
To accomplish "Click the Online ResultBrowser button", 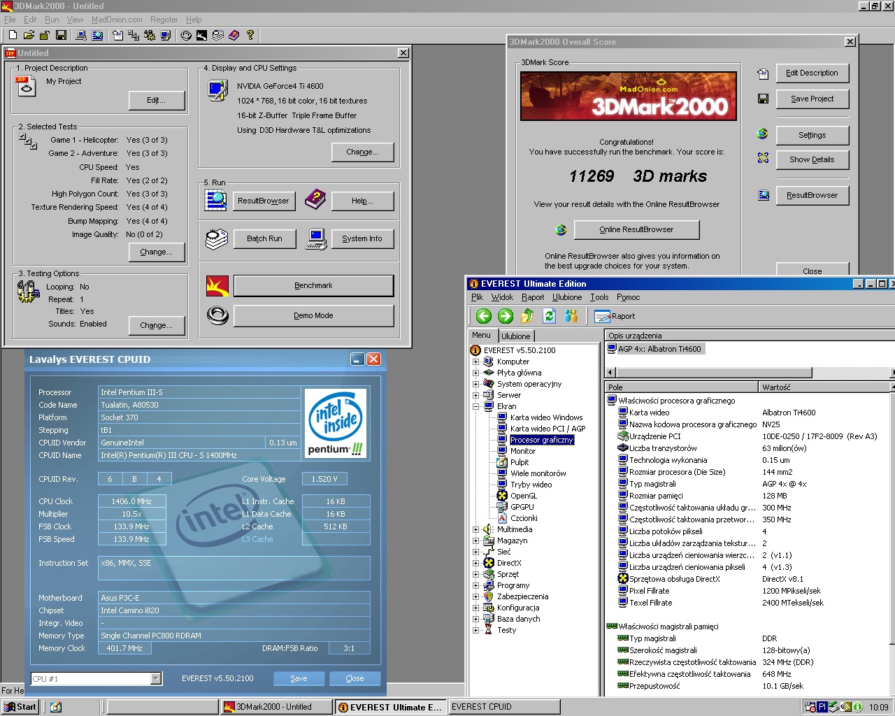I will pyautogui.click(x=636, y=229).
